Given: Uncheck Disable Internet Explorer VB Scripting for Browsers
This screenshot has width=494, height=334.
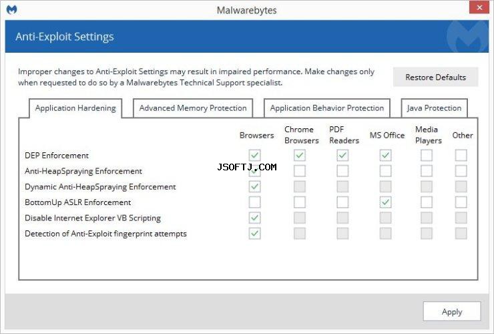Looking at the screenshot, I should [x=254, y=218].
